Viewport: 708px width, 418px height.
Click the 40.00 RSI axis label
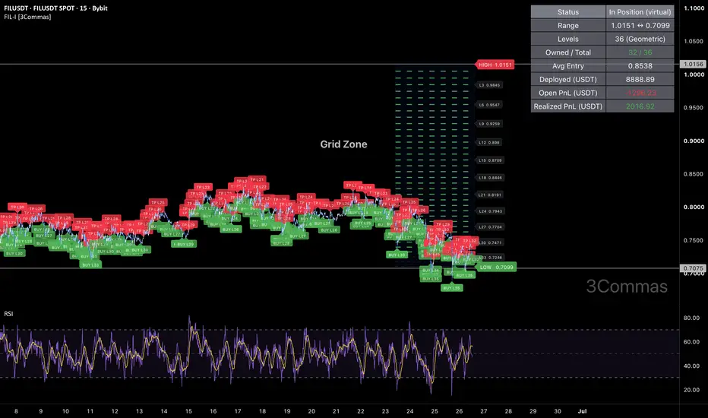click(691, 366)
